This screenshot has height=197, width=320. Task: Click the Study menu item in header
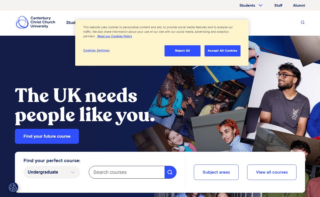click(71, 23)
